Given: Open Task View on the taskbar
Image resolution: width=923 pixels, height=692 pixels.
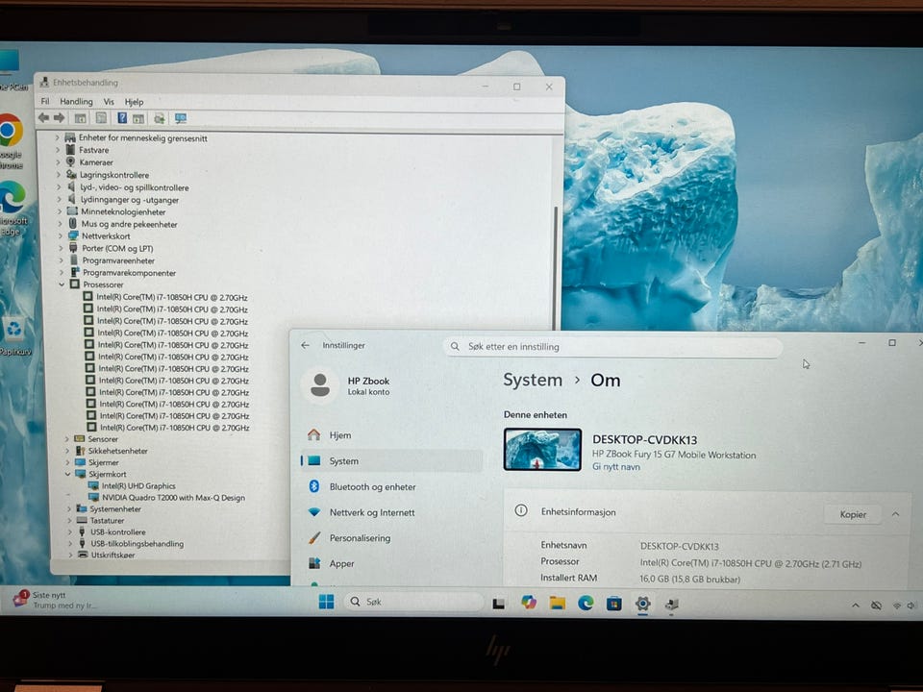Looking at the screenshot, I should (x=499, y=604).
